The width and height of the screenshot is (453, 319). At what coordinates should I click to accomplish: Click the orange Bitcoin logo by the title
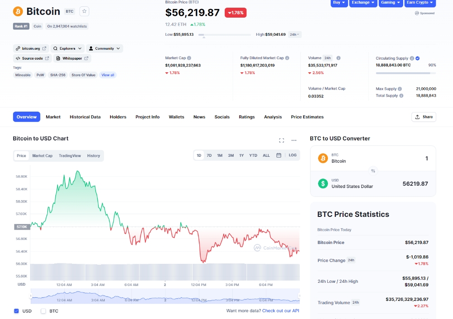coord(18,12)
